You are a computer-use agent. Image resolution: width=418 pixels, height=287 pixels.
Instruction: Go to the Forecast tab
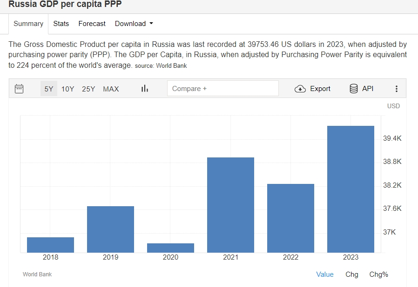[92, 24]
